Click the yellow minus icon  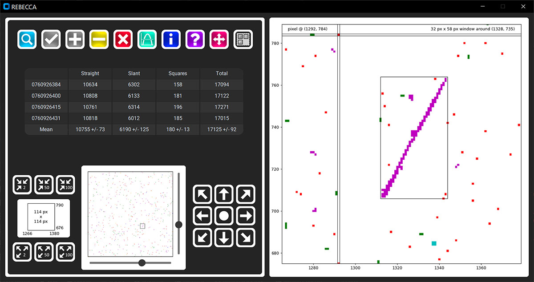click(99, 40)
